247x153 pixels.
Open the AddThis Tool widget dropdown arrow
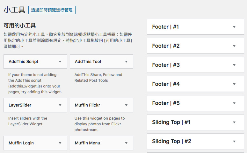click(x=126, y=62)
